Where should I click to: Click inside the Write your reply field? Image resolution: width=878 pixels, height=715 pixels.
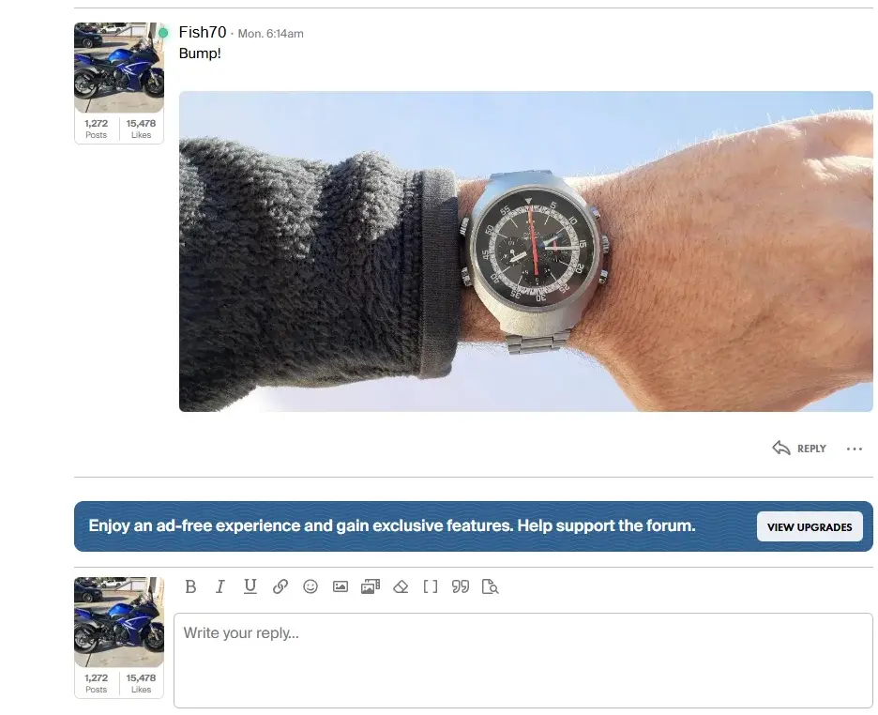tap(522, 661)
